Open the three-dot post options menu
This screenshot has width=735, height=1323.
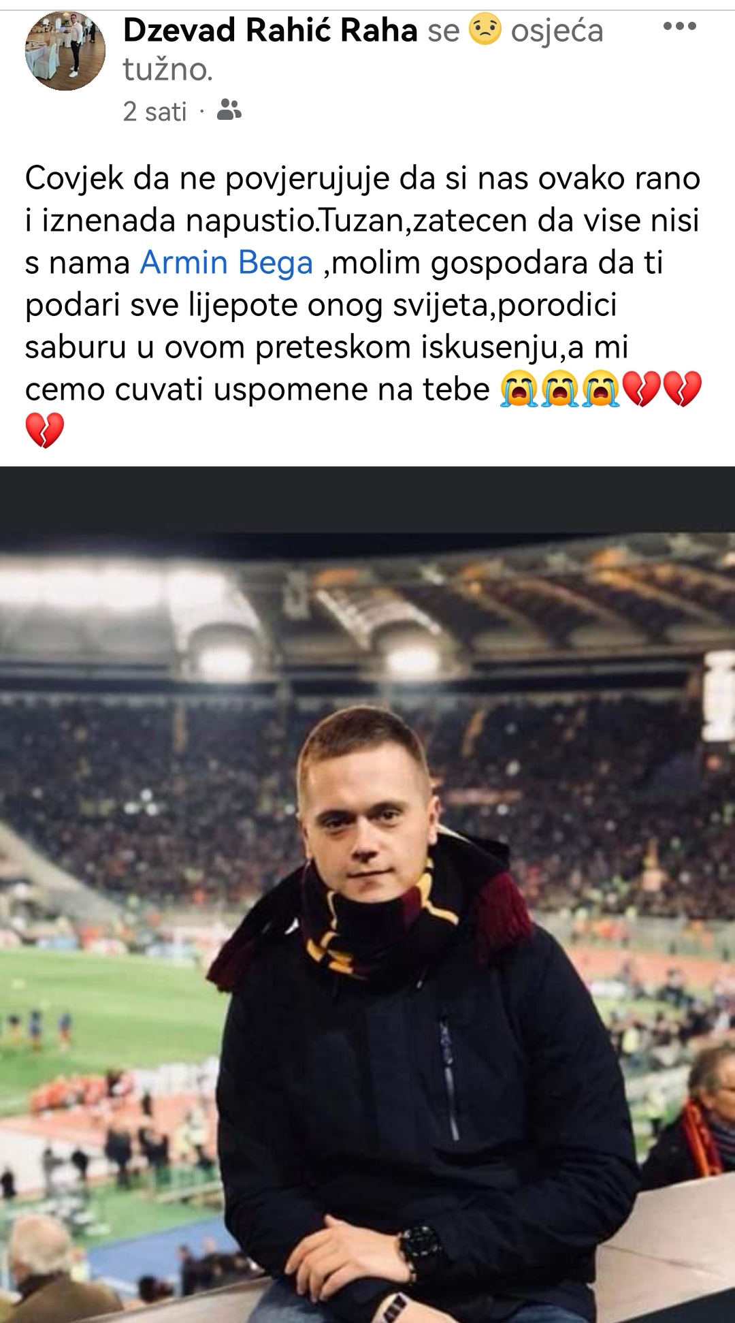tap(679, 27)
